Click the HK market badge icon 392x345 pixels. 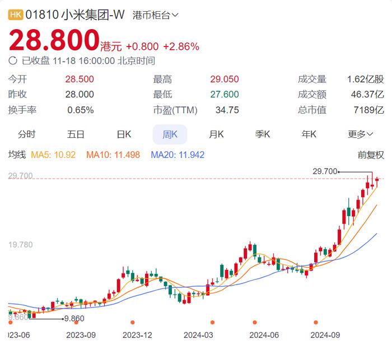coord(16,15)
